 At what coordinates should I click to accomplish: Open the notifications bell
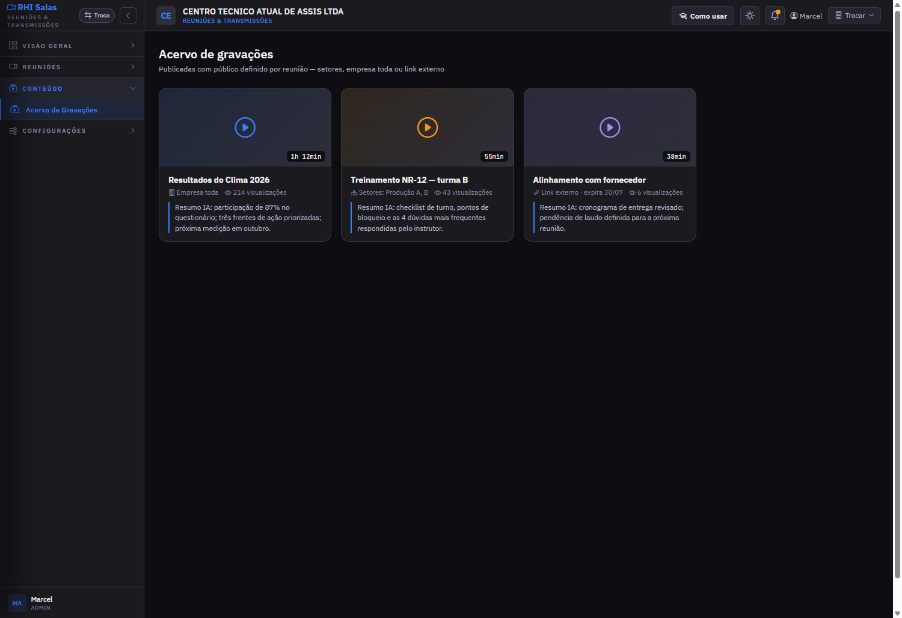[775, 16]
